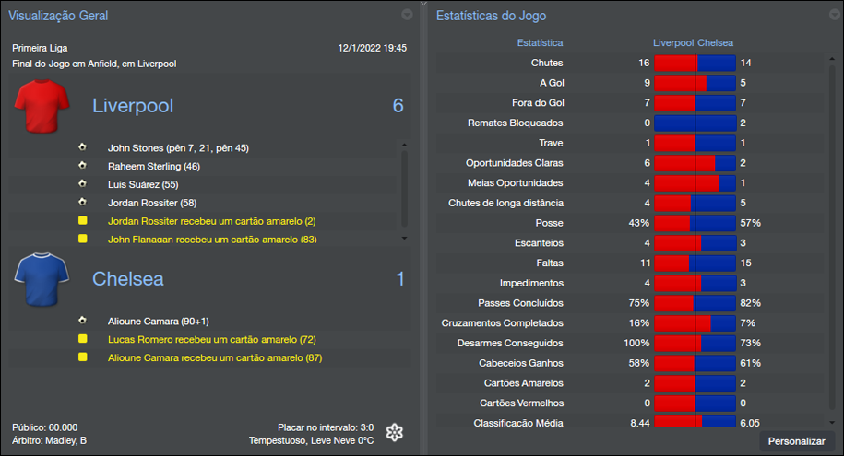Click yellow card icon beside John Flanagan

click(x=83, y=240)
